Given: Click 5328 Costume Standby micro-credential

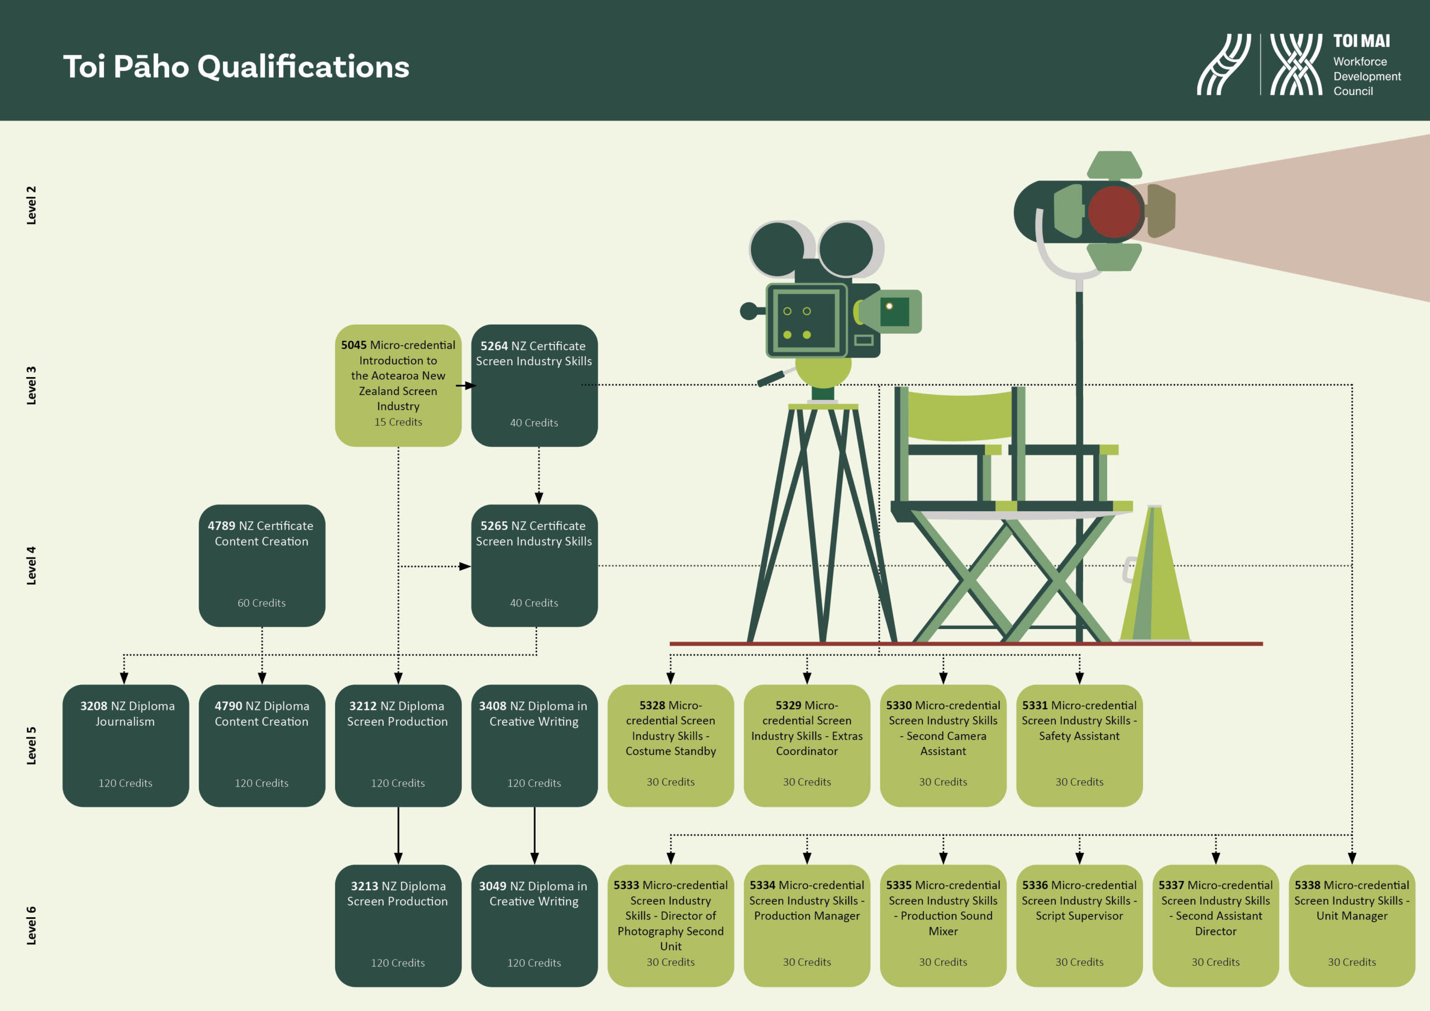Looking at the screenshot, I should (670, 745).
